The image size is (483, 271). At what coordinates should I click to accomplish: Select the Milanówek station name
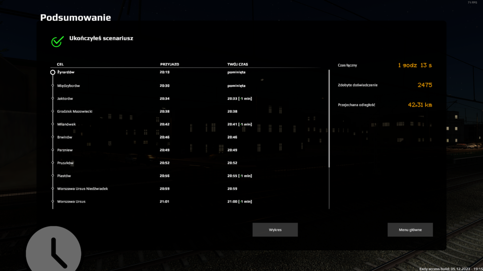tap(66, 124)
